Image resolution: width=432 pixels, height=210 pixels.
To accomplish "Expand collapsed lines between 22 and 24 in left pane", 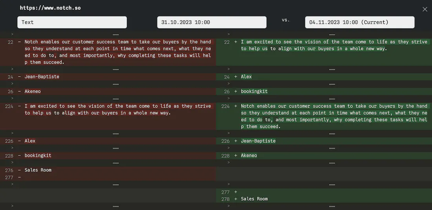I will click(115, 69).
